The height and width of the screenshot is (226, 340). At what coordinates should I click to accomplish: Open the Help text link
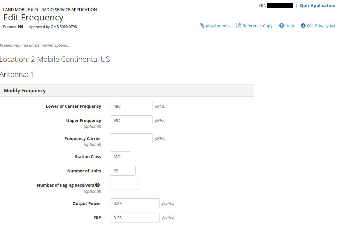pos(290,26)
